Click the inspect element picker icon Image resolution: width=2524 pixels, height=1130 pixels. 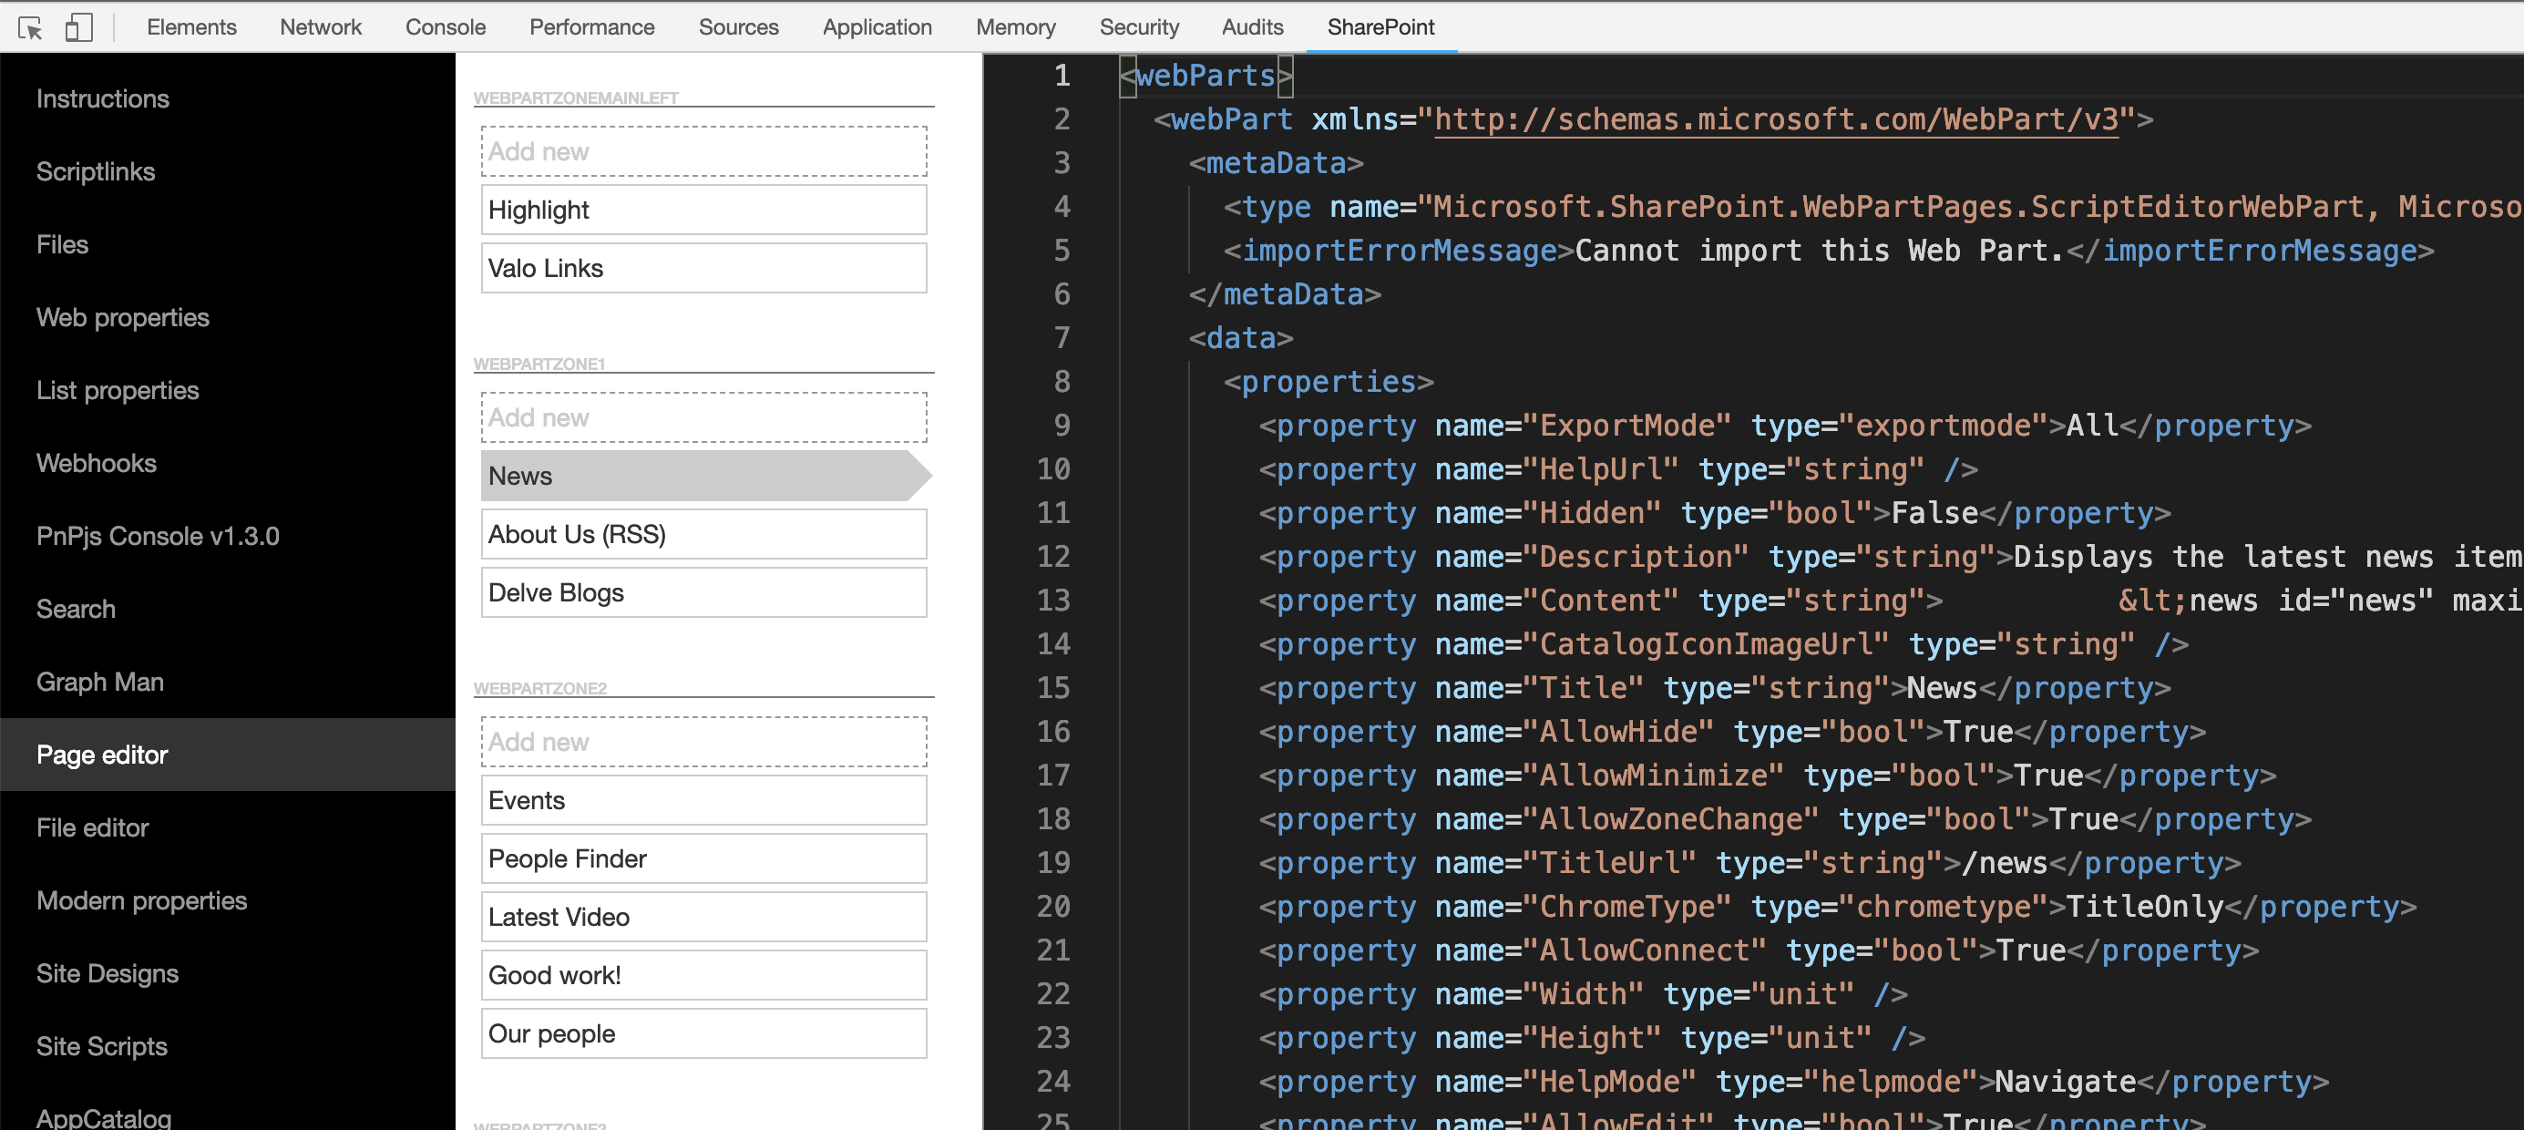click(x=30, y=27)
